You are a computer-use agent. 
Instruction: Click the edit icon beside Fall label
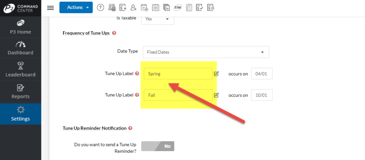pos(216,95)
